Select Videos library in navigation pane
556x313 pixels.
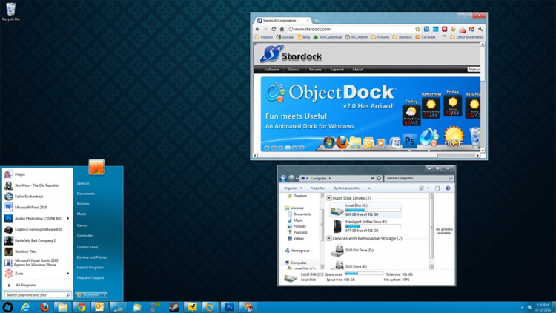296,239
